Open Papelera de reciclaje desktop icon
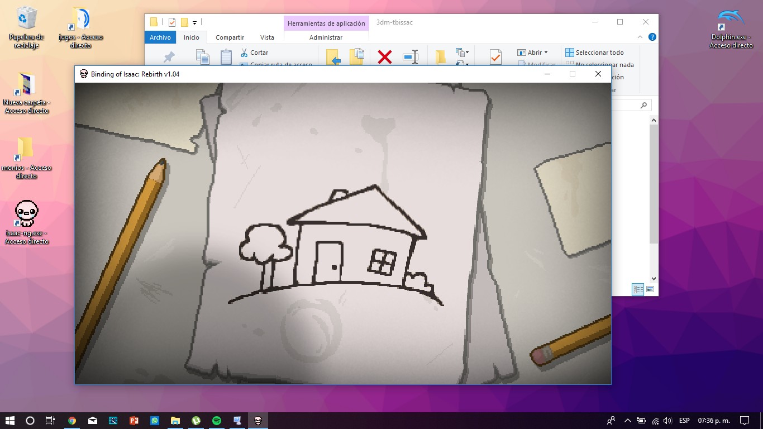763x429 pixels. click(26, 27)
